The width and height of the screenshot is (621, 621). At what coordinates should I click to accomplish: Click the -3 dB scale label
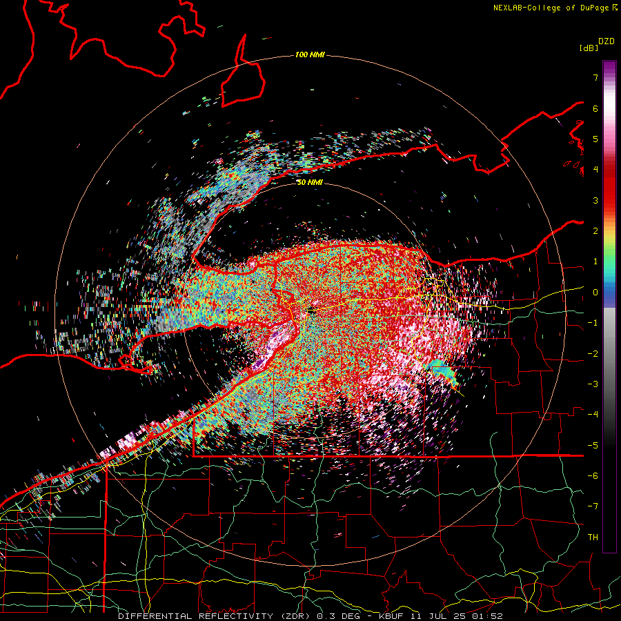[593, 384]
